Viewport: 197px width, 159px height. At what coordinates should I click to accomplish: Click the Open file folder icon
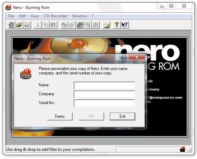click(x=19, y=25)
